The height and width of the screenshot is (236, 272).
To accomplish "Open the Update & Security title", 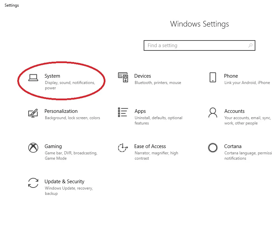I will point(65,182).
